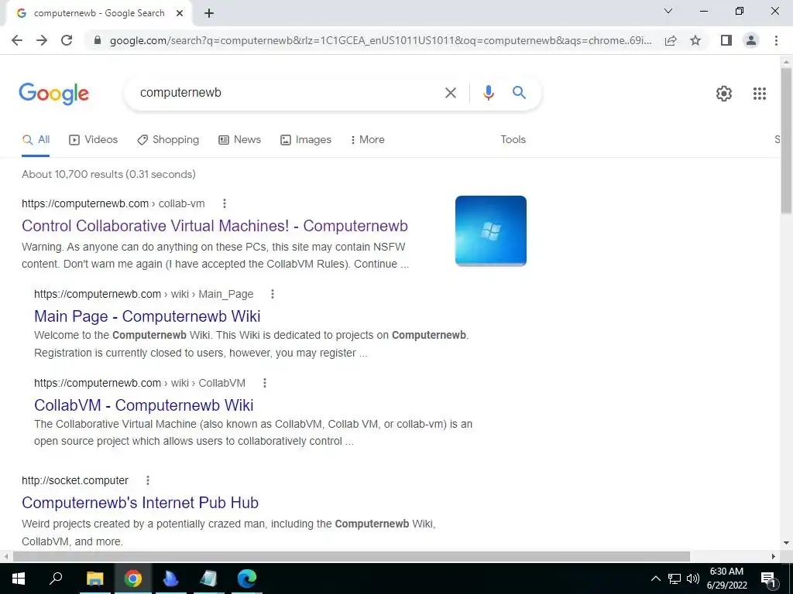Image resolution: width=793 pixels, height=594 pixels.
Task: Open the Google apps grid
Action: (760, 94)
